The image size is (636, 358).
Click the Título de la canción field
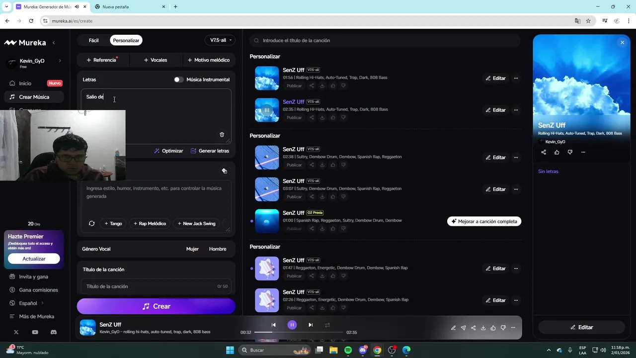coord(156,286)
